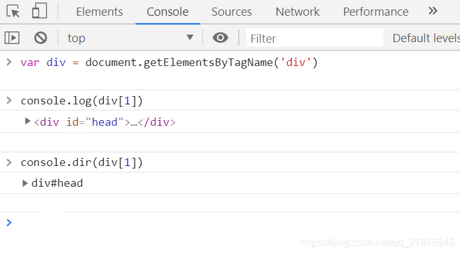Switch to the Sources tab

pos(231,12)
